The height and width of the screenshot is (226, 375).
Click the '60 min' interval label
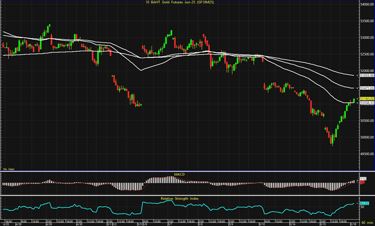coord(366,223)
